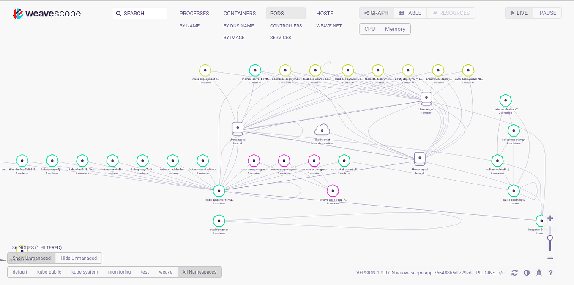
Task: Open the Controllers sub-view
Action: coord(286,26)
